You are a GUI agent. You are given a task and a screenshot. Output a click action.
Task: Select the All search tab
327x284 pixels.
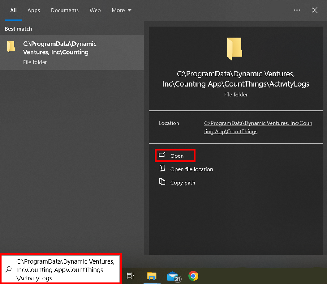click(x=13, y=10)
